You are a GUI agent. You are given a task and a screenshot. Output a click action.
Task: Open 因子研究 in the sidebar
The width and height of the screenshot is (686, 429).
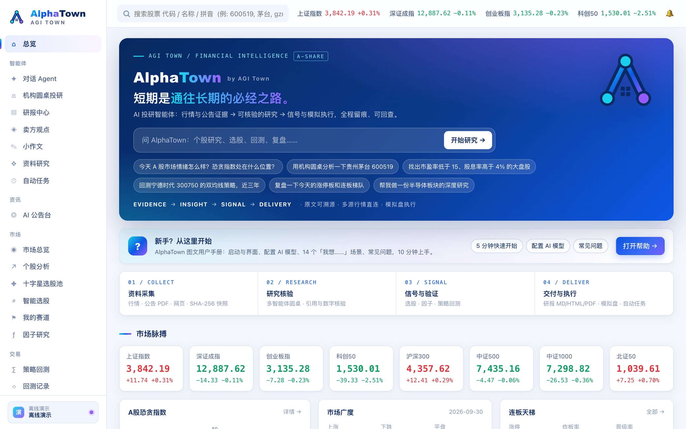click(x=53, y=335)
